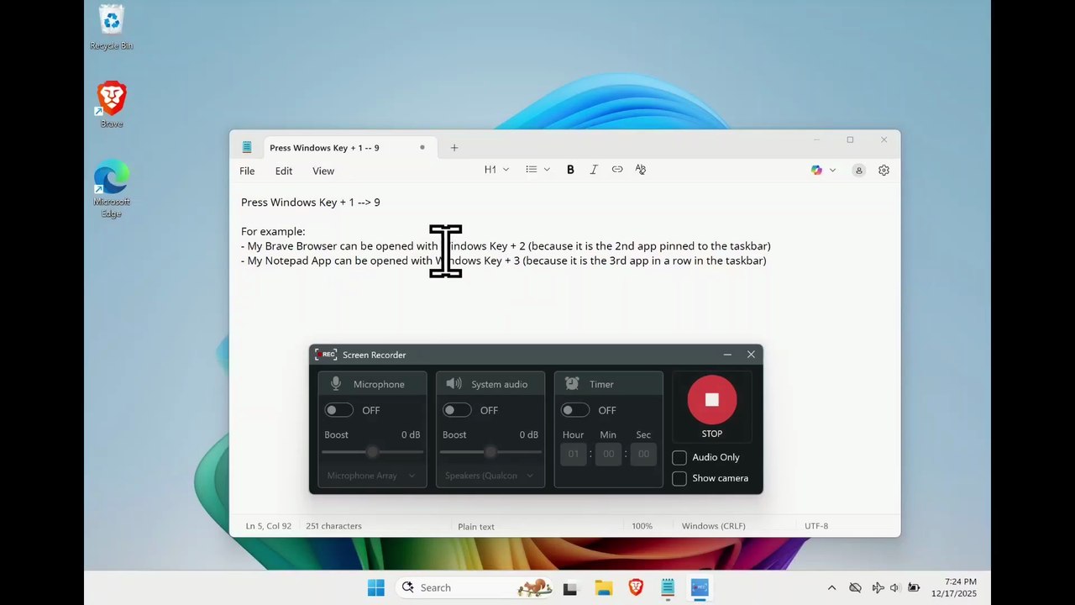
Task: Select the Microsoft Edge desktop shortcut
Action: [x=111, y=189]
